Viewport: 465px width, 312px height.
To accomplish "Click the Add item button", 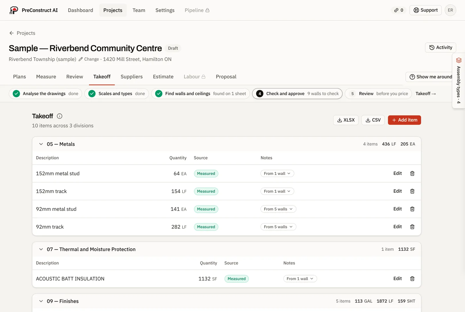I will [404, 120].
